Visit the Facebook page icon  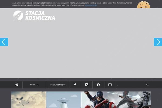coord(75,85)
